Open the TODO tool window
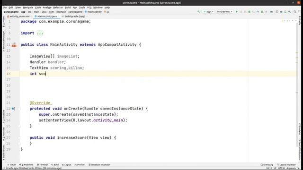 pyautogui.click(x=11, y=165)
